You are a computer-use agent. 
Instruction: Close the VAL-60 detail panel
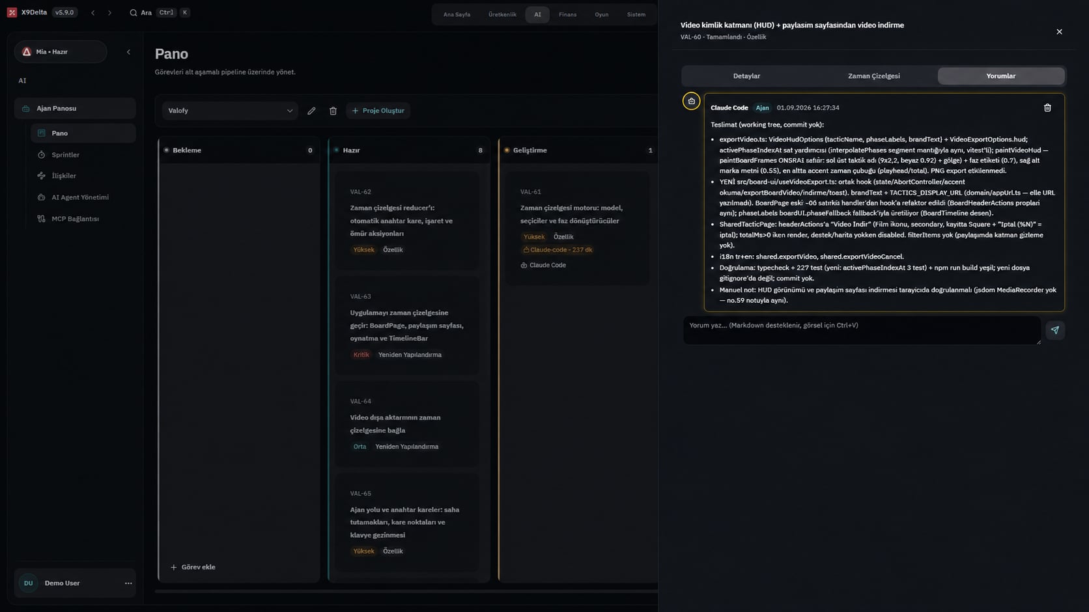(x=1059, y=32)
